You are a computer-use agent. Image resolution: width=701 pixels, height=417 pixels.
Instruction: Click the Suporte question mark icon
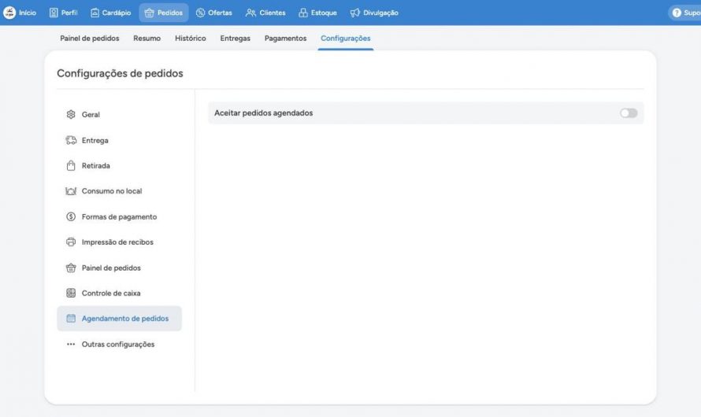point(677,13)
